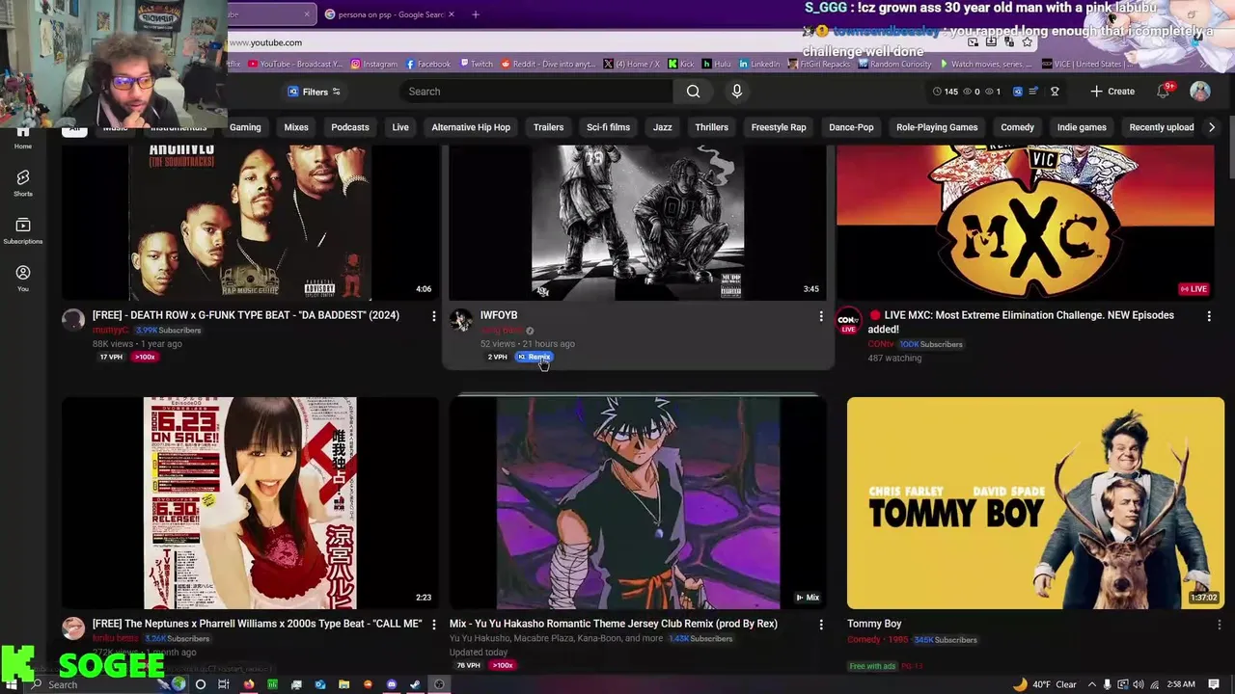Click the Remix badge under IWFOYB
The width and height of the screenshot is (1235, 694).
tap(535, 357)
